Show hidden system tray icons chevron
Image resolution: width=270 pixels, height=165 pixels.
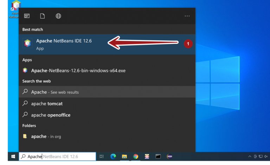[250, 157]
